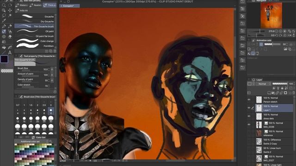Click the Navigator canvas thumbnail

point(271,15)
